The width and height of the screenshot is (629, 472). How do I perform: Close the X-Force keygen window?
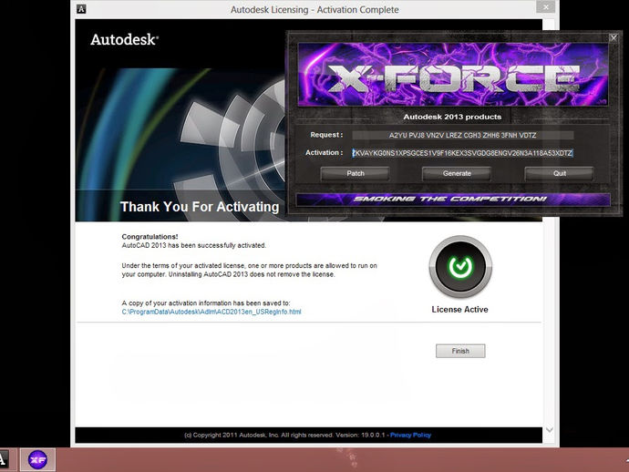(614, 37)
